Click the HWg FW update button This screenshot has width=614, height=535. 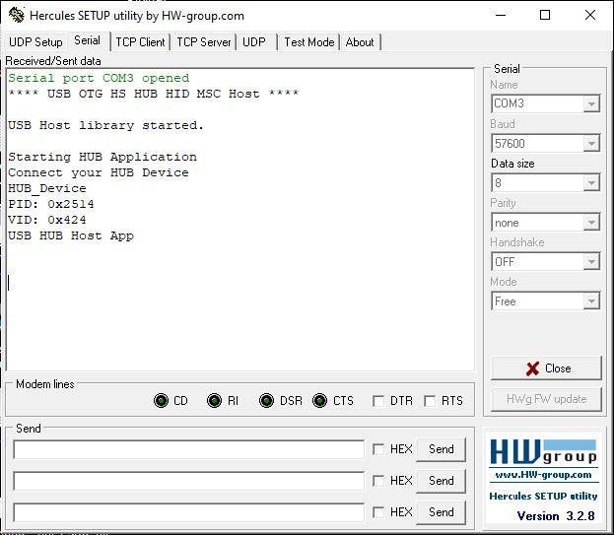tap(546, 399)
